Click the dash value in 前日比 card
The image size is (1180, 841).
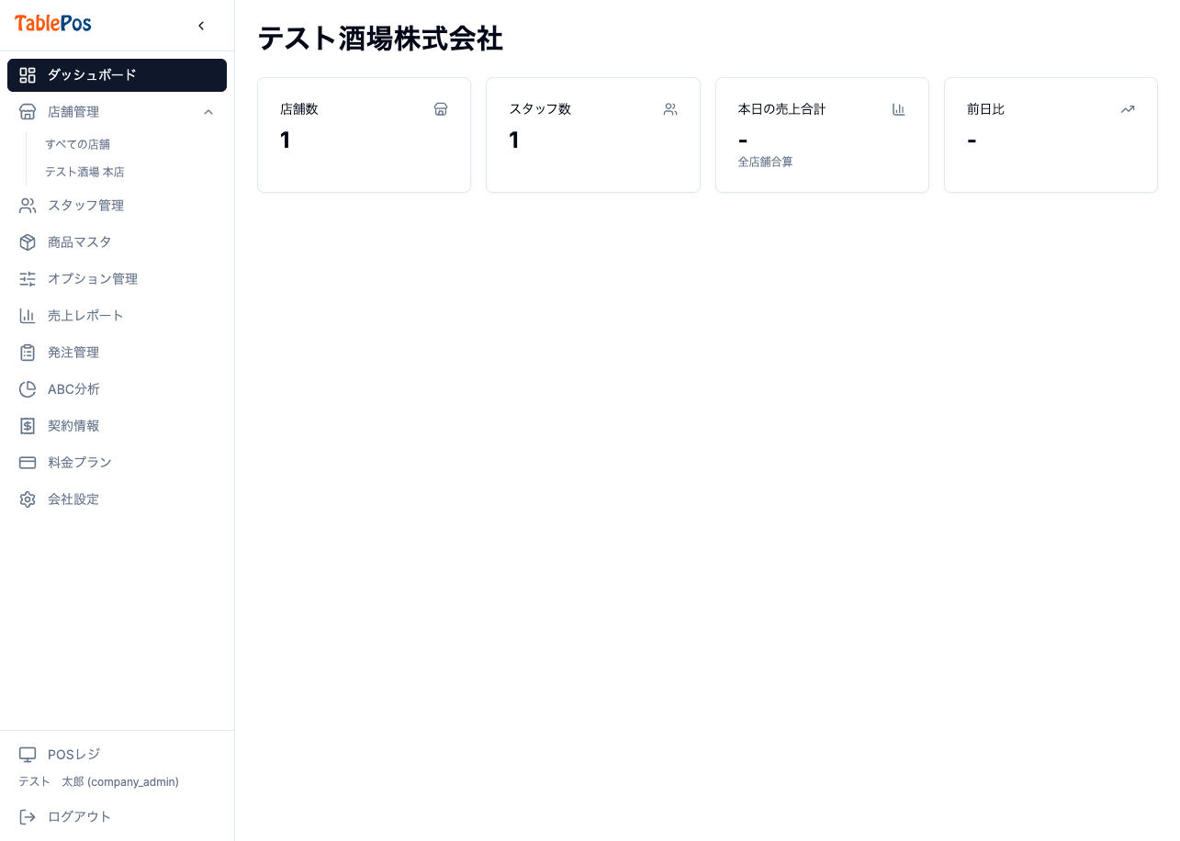[x=972, y=140]
